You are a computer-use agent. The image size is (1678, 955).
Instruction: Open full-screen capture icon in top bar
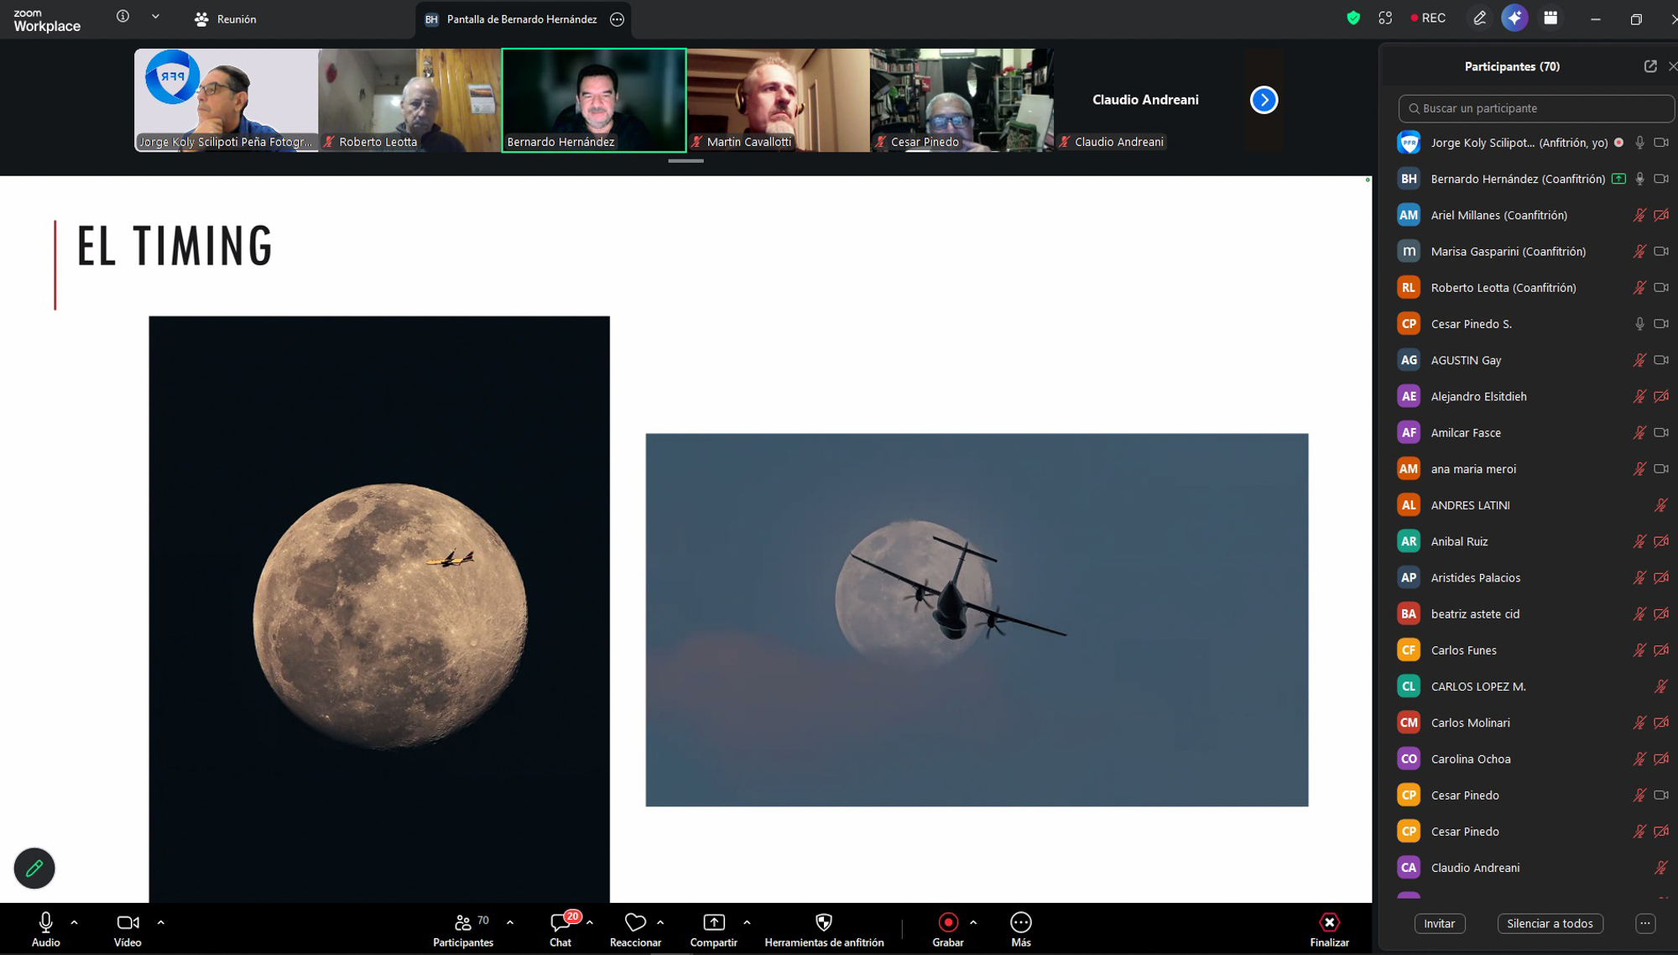1385,18
